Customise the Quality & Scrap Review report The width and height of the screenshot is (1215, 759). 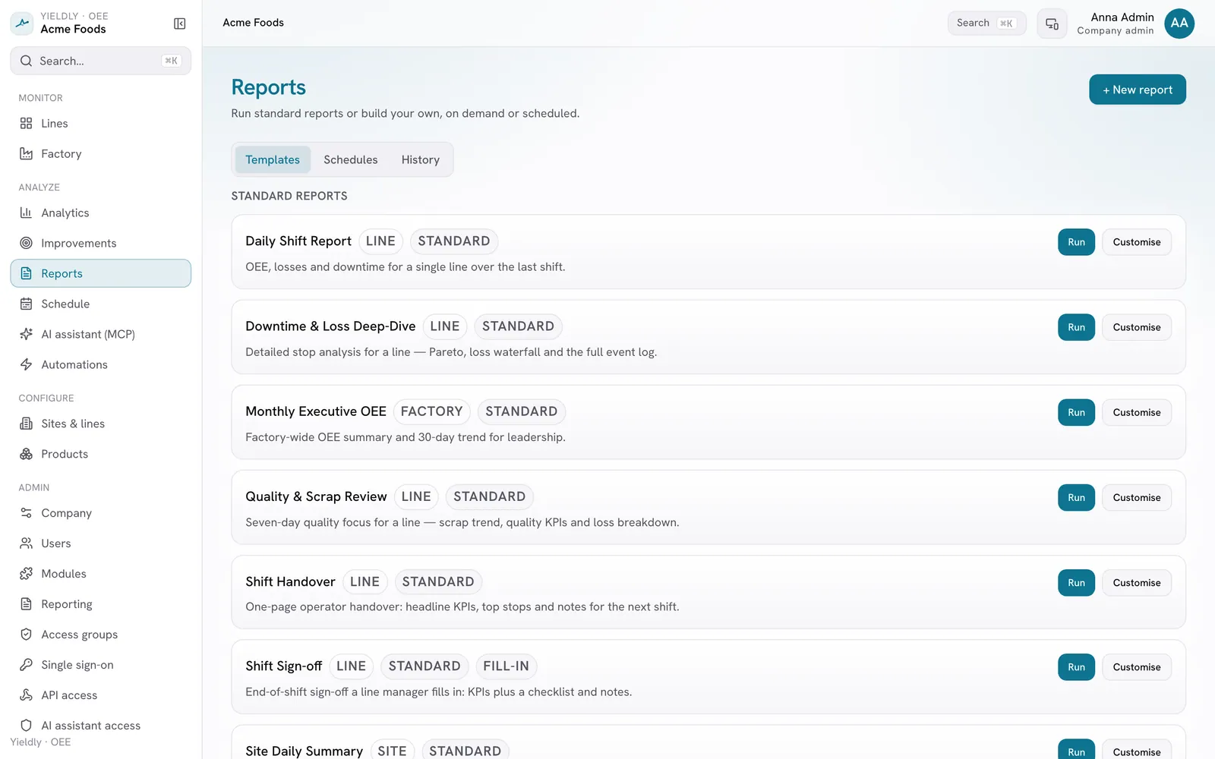click(1137, 497)
